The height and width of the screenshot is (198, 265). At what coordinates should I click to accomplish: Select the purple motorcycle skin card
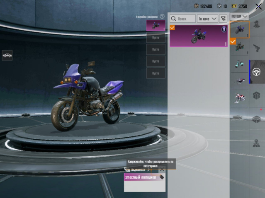click(199, 36)
